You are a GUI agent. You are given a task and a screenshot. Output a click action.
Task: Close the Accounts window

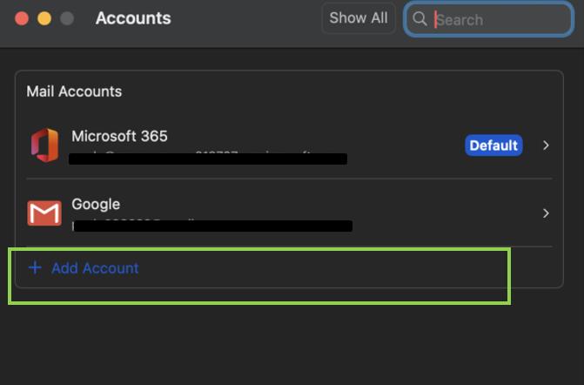tap(22, 18)
